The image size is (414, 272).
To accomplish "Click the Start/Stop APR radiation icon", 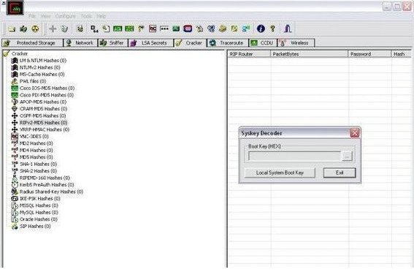I will tap(35, 29).
